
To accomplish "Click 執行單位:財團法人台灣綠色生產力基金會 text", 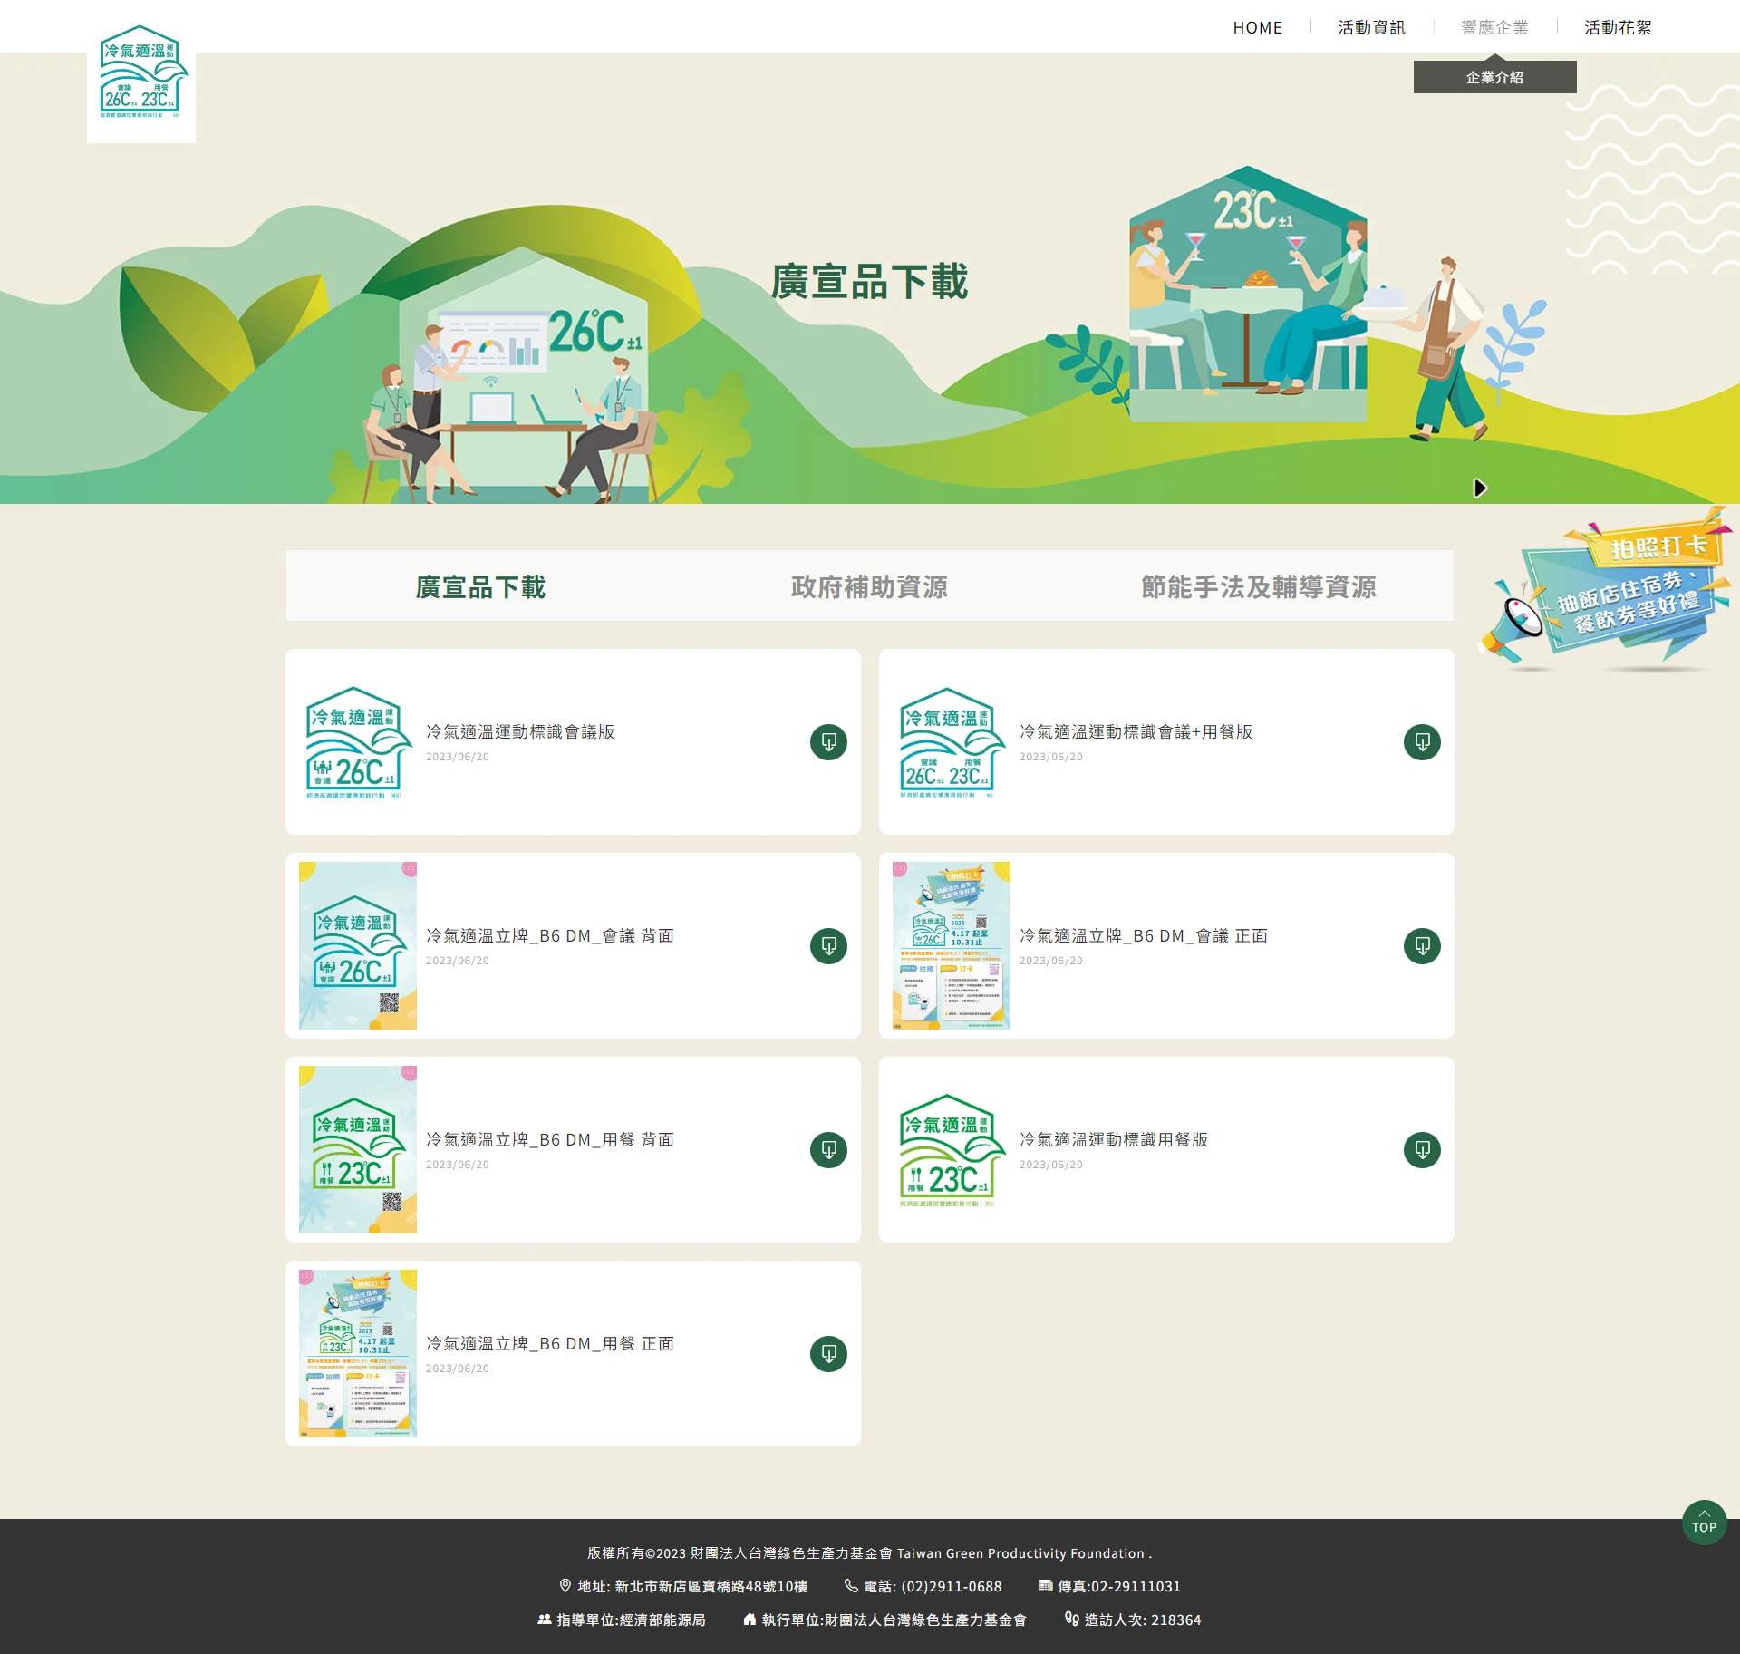I will point(894,1620).
